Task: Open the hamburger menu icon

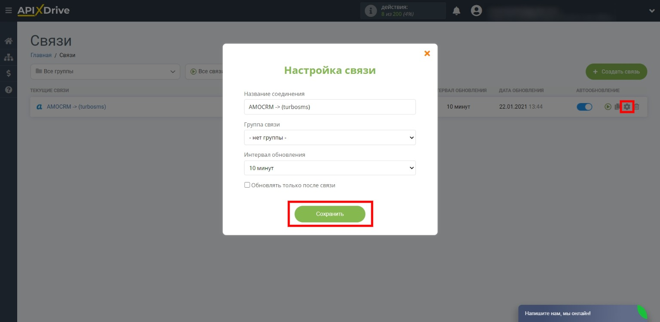Action: tap(8, 10)
